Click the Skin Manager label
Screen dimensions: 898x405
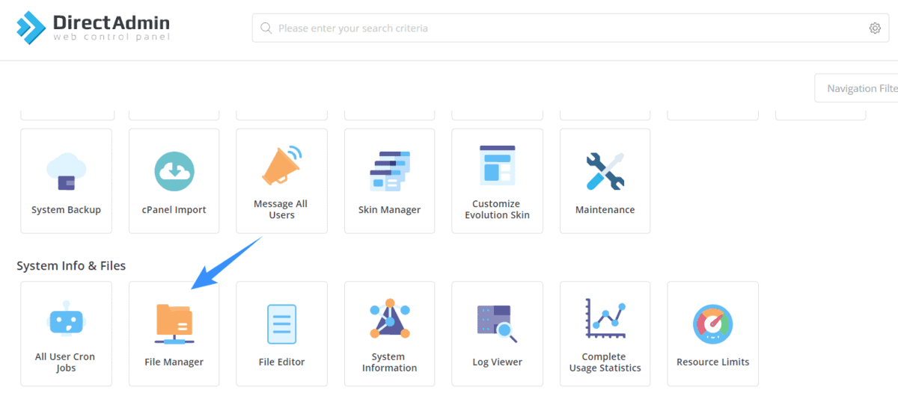389,210
